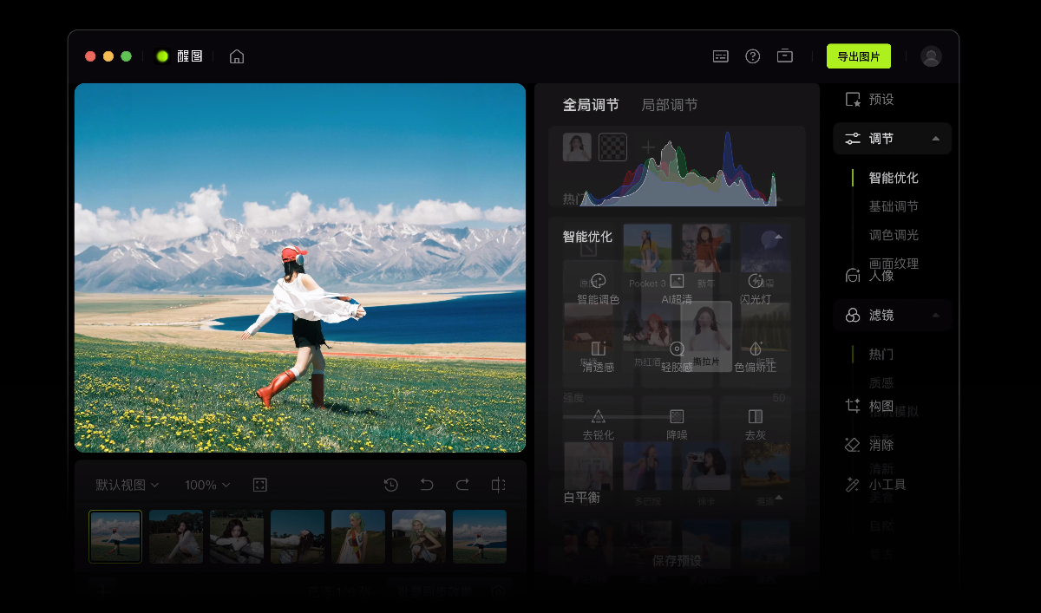The width and height of the screenshot is (1041, 613).
Task: Select the last filmstrip thumbnail
Action: point(480,537)
